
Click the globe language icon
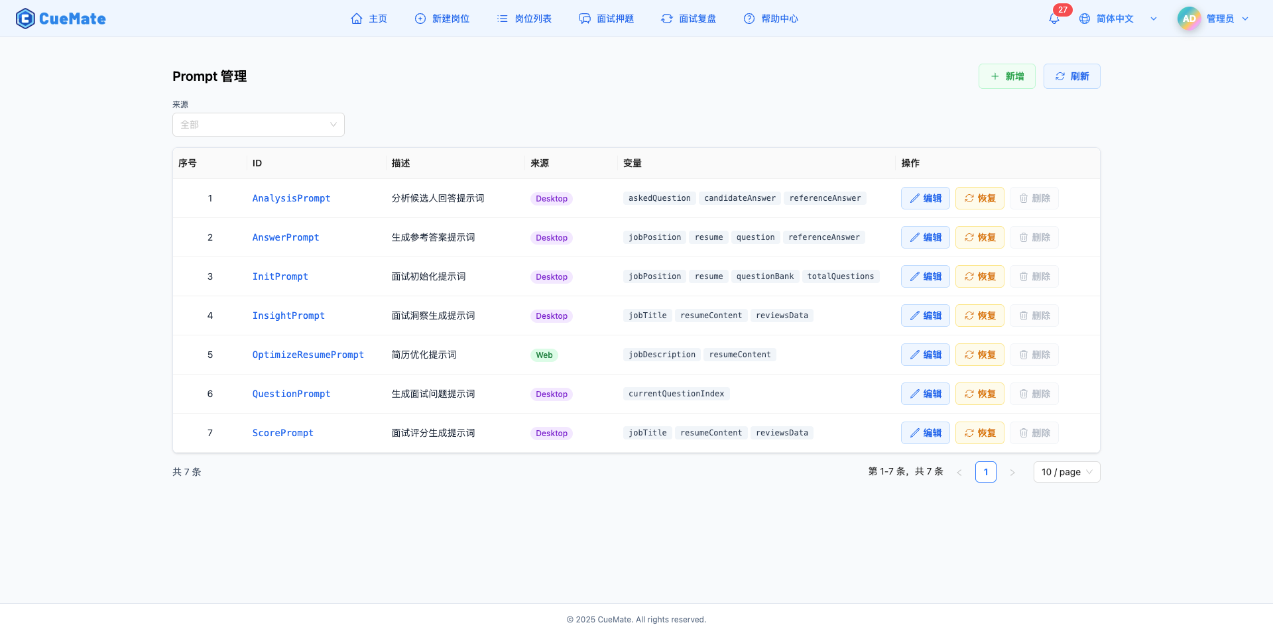tap(1085, 19)
